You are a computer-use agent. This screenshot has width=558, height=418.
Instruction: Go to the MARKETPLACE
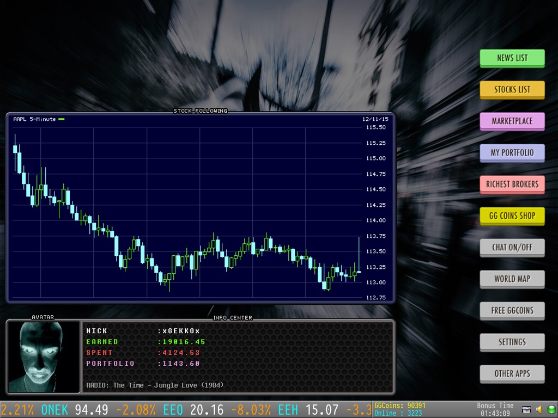pyautogui.click(x=512, y=121)
